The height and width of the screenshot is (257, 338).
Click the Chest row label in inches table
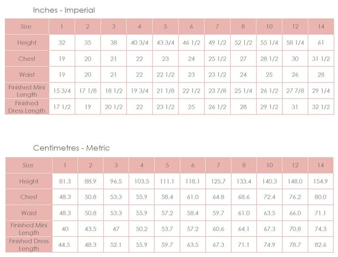click(x=27, y=59)
